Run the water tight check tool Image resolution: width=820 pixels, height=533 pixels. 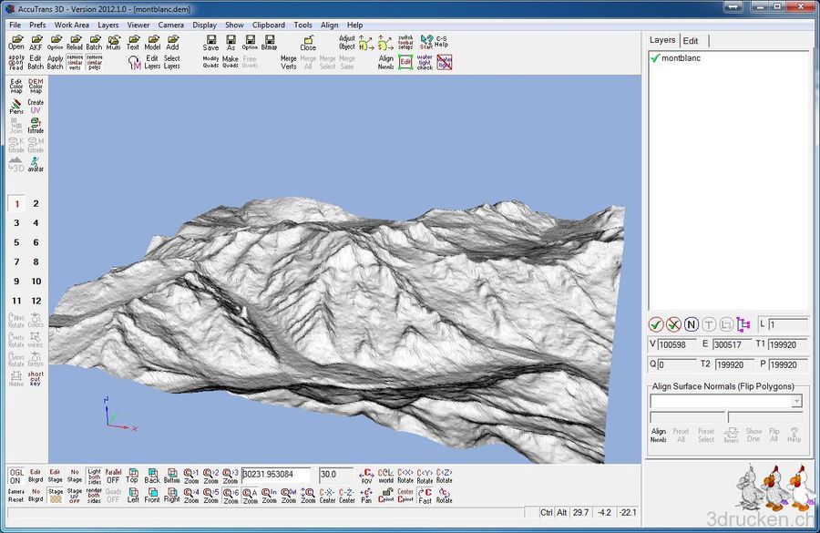click(425, 61)
